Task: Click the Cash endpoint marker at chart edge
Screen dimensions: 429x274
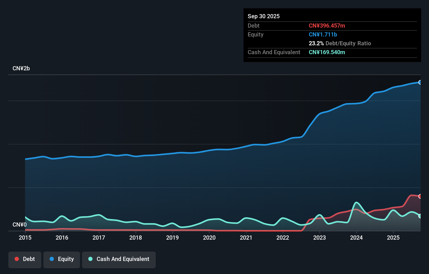Action: 420,216
